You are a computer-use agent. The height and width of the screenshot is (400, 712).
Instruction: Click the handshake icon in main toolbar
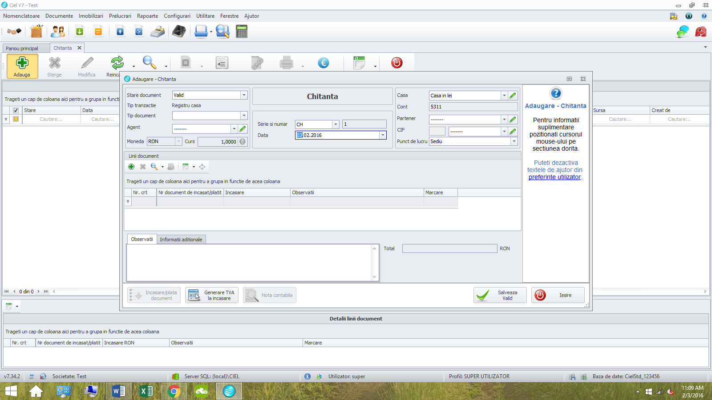pyautogui.click(x=14, y=32)
